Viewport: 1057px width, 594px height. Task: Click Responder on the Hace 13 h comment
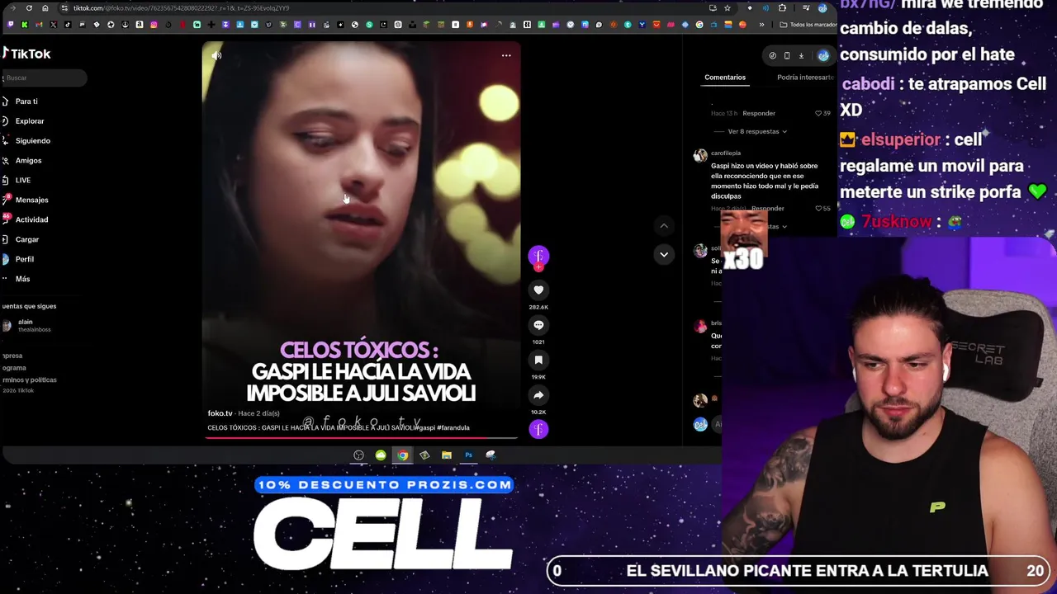[759, 113]
